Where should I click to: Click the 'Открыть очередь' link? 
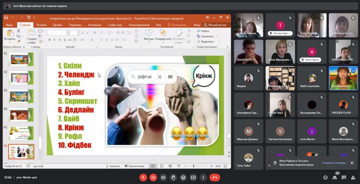click(334, 163)
